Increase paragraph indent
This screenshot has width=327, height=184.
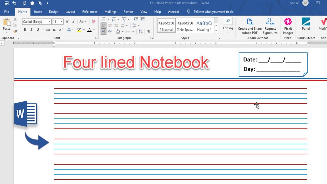(x=143, y=19)
